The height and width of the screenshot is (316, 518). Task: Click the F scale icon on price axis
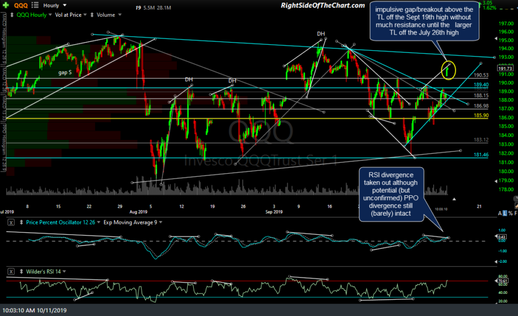click(x=516, y=213)
